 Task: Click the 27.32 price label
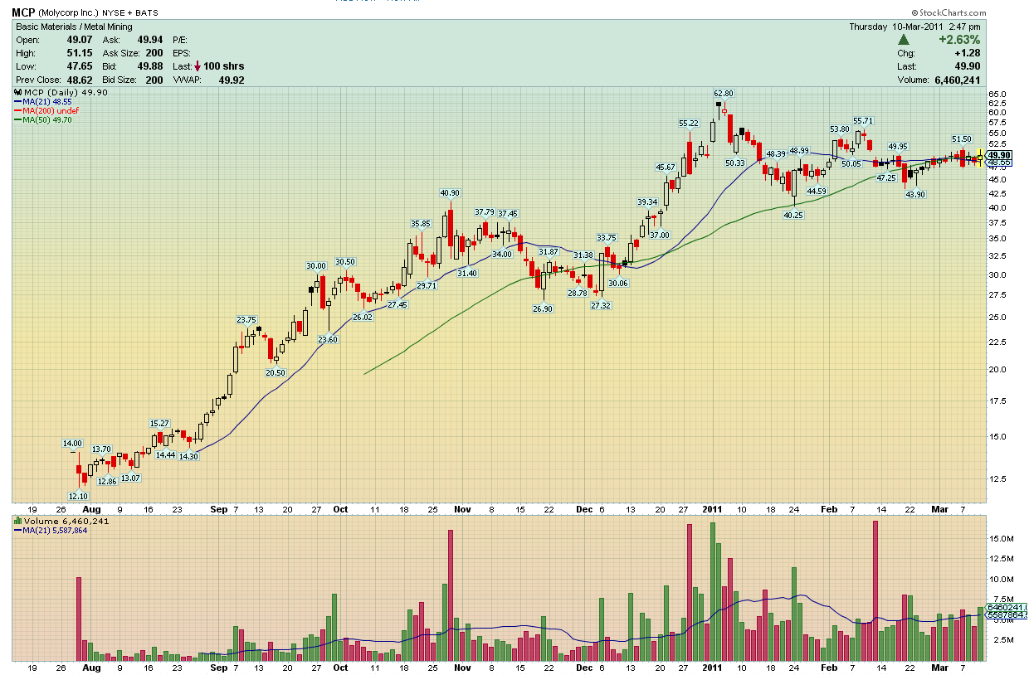(601, 305)
